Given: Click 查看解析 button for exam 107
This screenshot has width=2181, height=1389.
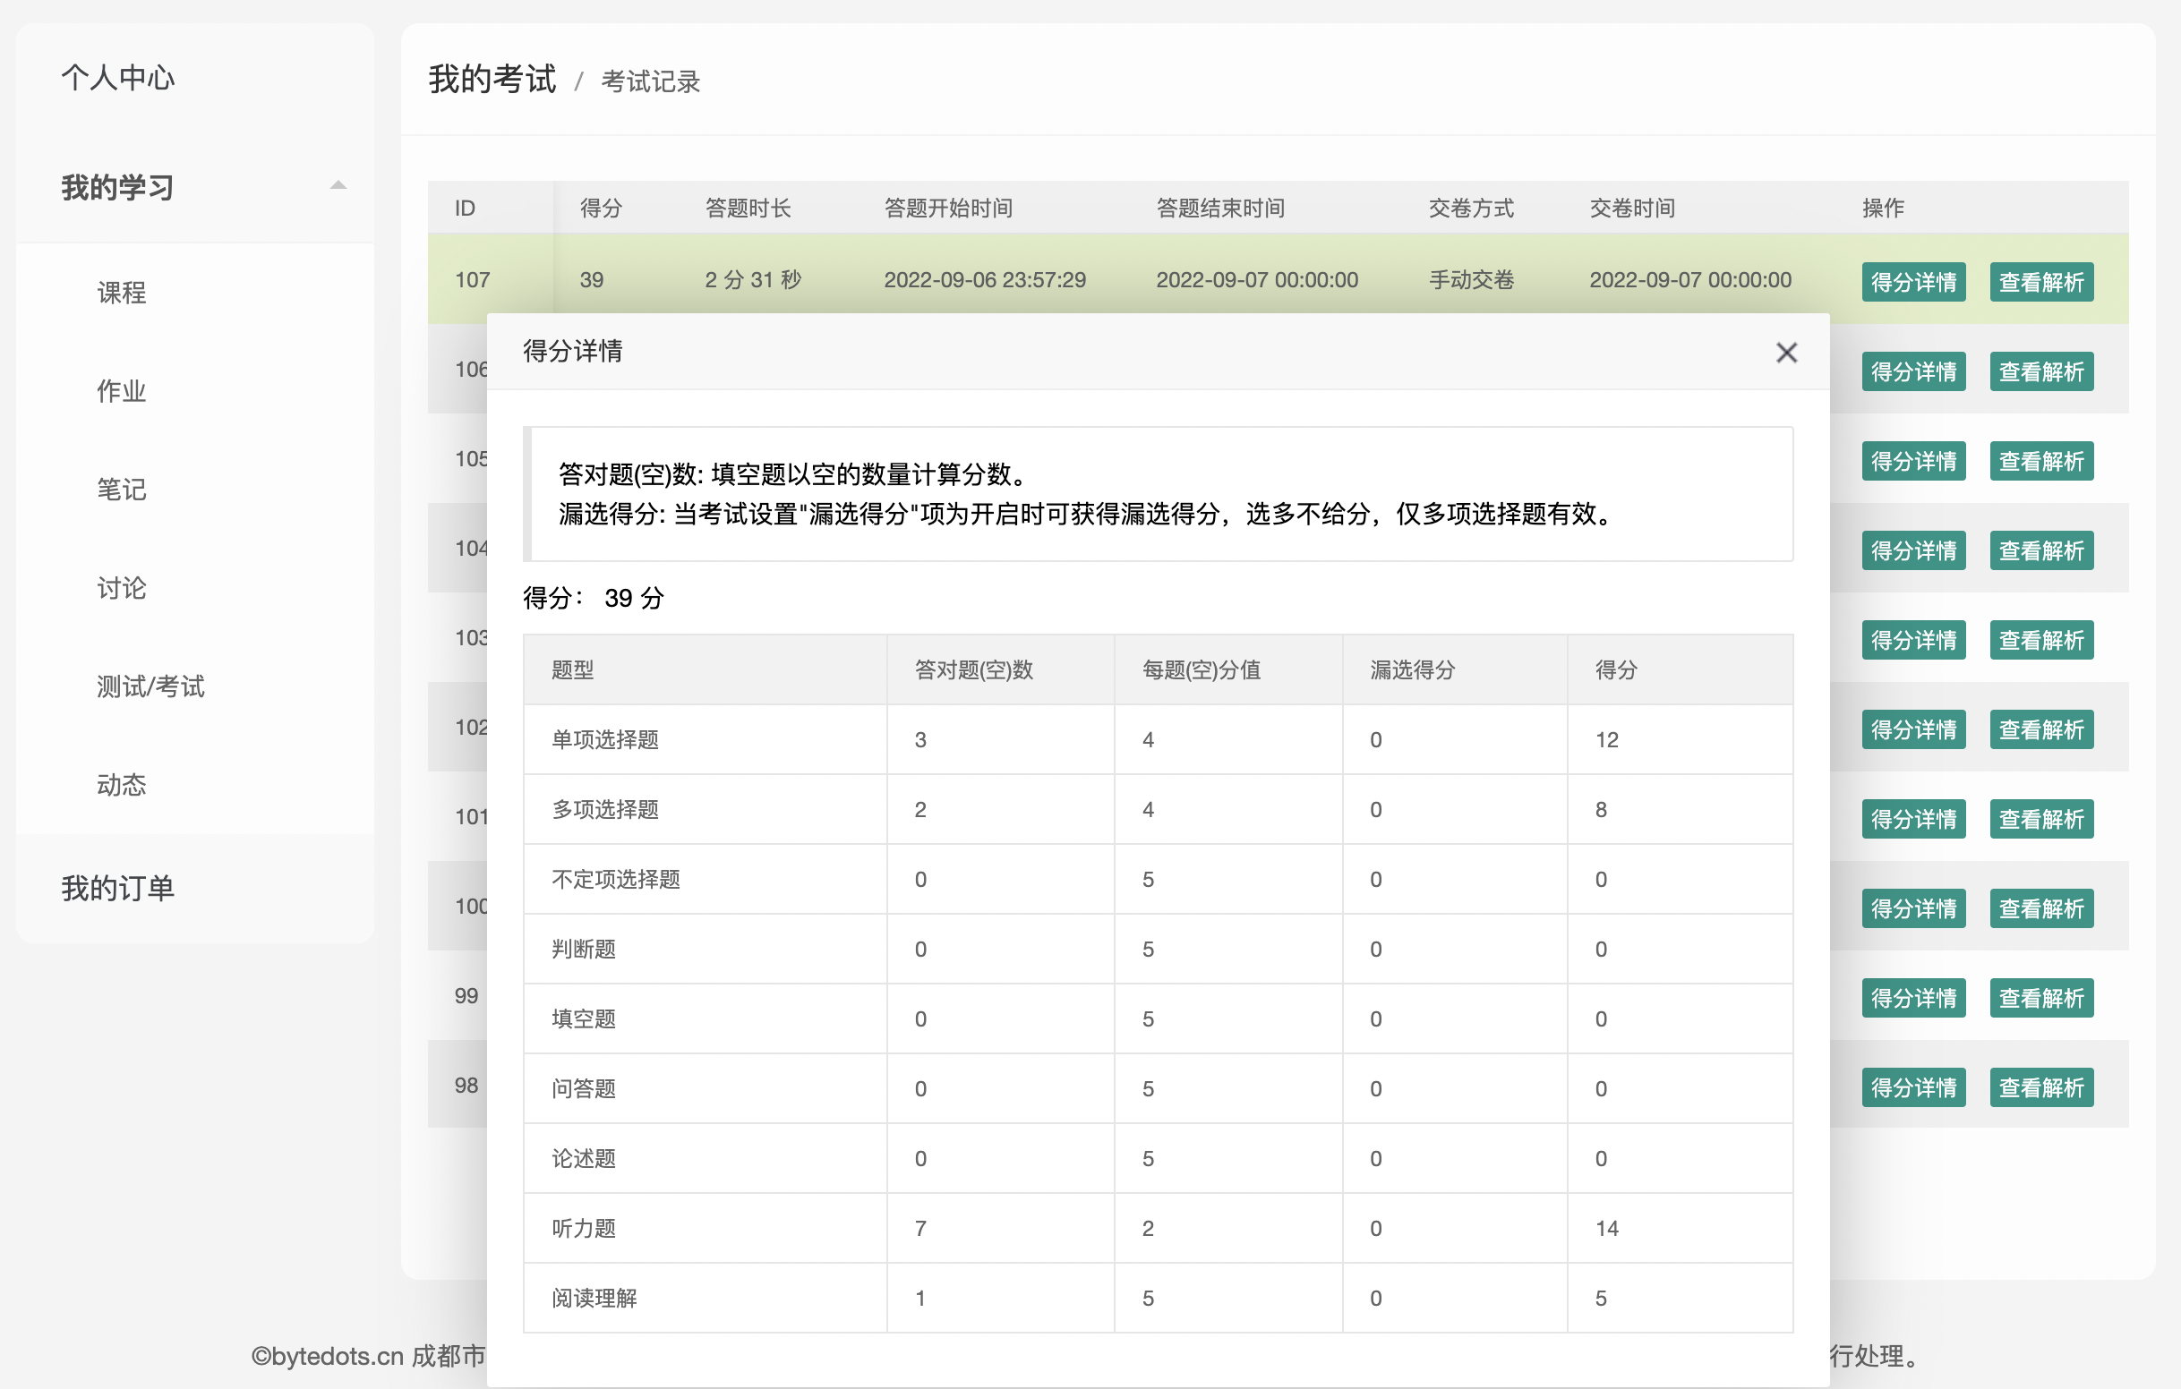Looking at the screenshot, I should 2040,282.
